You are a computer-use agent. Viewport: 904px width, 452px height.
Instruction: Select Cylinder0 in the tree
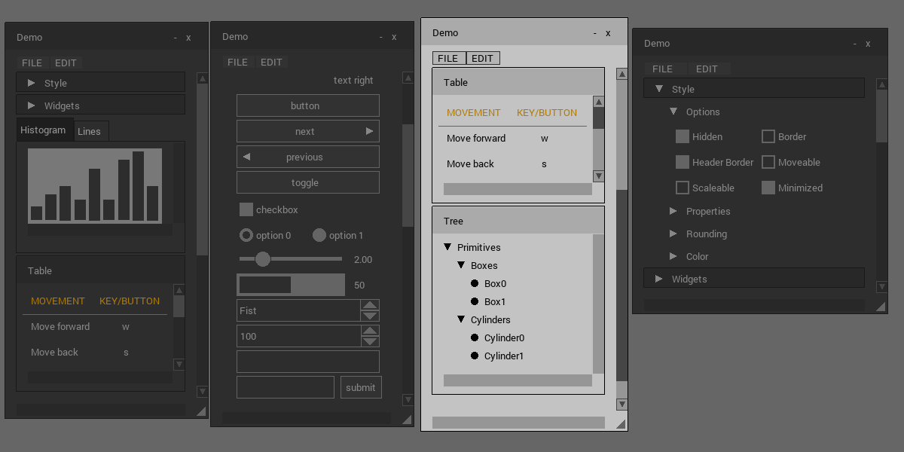504,337
